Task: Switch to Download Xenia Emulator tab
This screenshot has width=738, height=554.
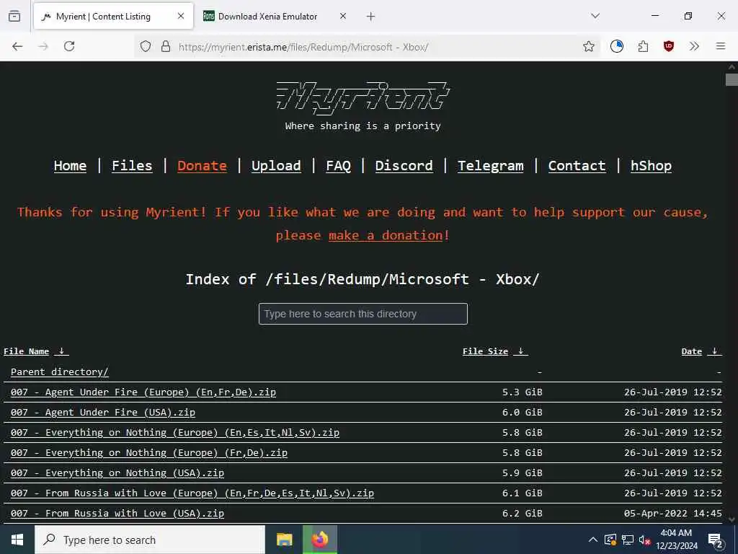Action: click(267, 17)
